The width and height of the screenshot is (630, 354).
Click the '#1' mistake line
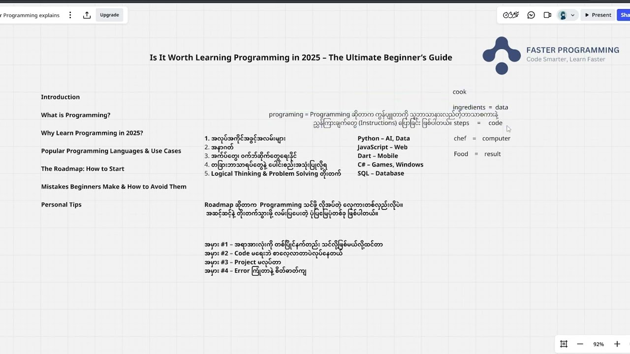point(293,244)
